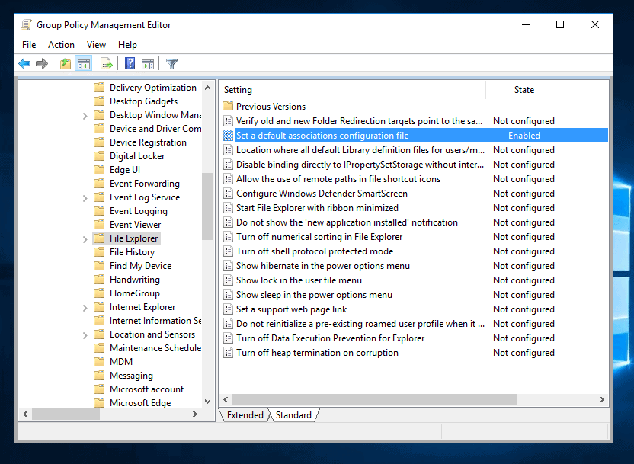Open Help using the blue question-mark icon
Screen dimensions: 634x464
click(x=130, y=64)
